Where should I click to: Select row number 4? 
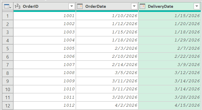tap(8, 40)
